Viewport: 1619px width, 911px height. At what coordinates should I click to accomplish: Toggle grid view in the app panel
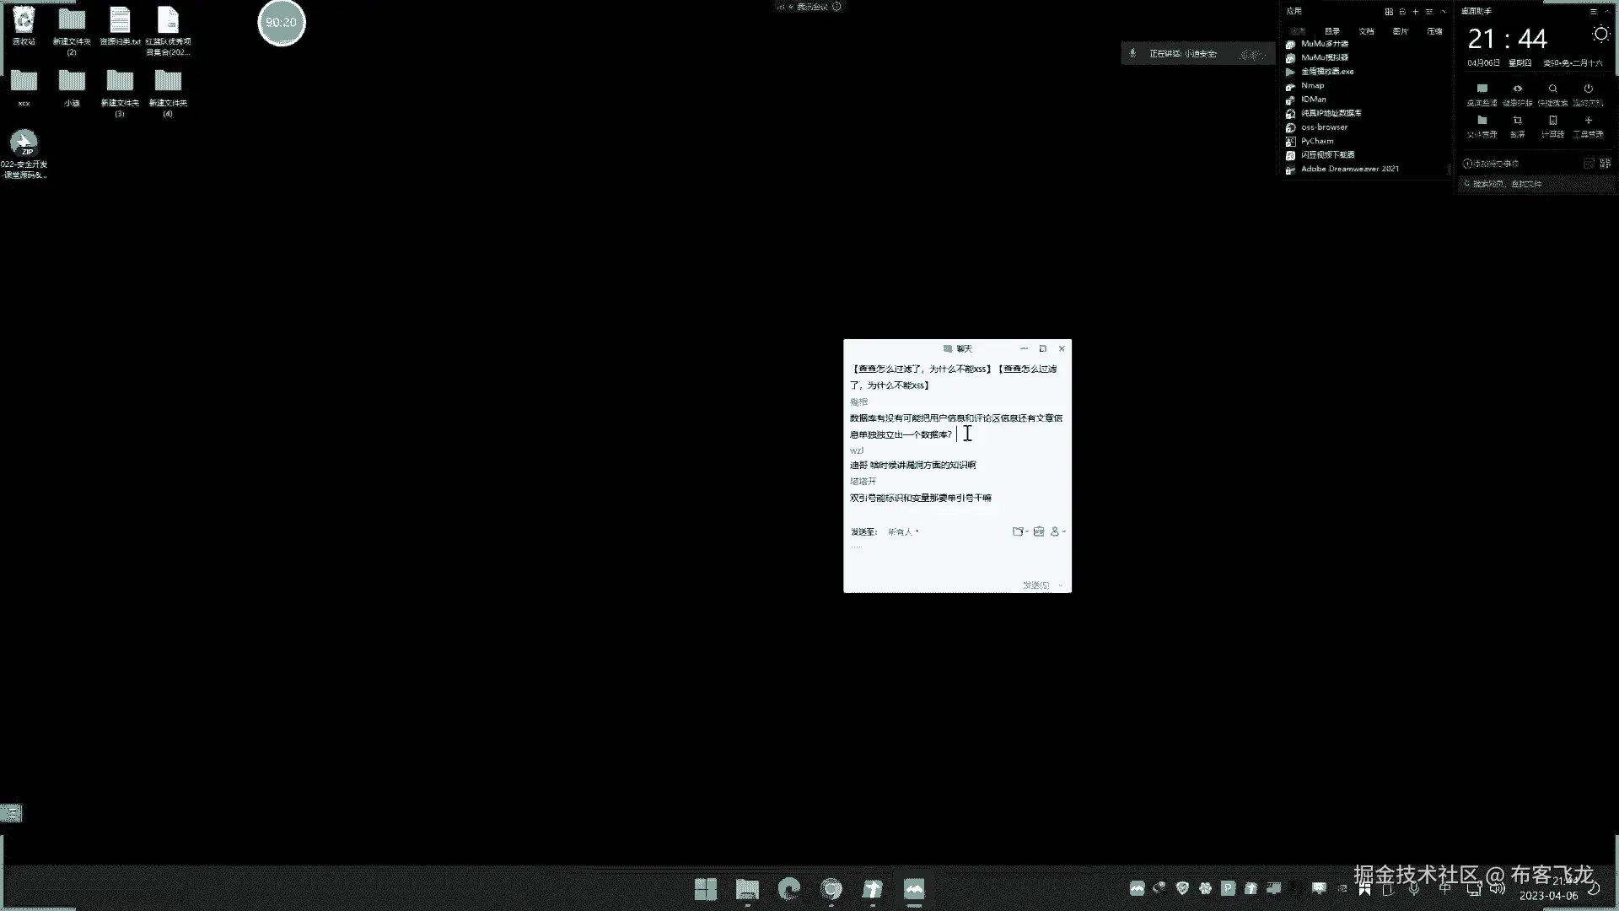[x=1388, y=12]
